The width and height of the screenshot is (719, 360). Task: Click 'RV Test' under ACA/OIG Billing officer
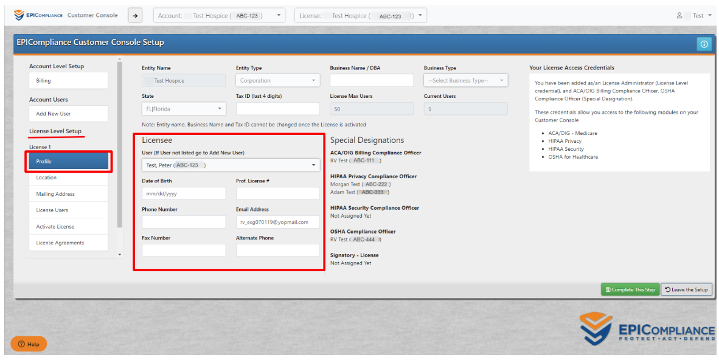coord(339,161)
